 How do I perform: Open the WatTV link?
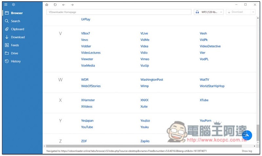204,79
